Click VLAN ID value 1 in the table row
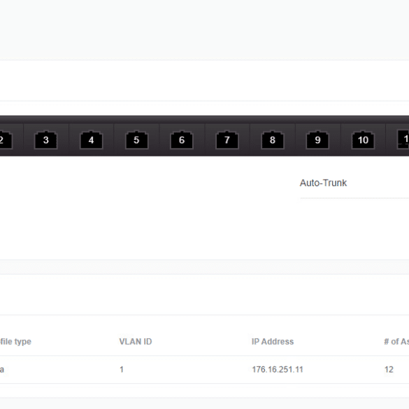The height and width of the screenshot is (409, 409). click(x=122, y=369)
